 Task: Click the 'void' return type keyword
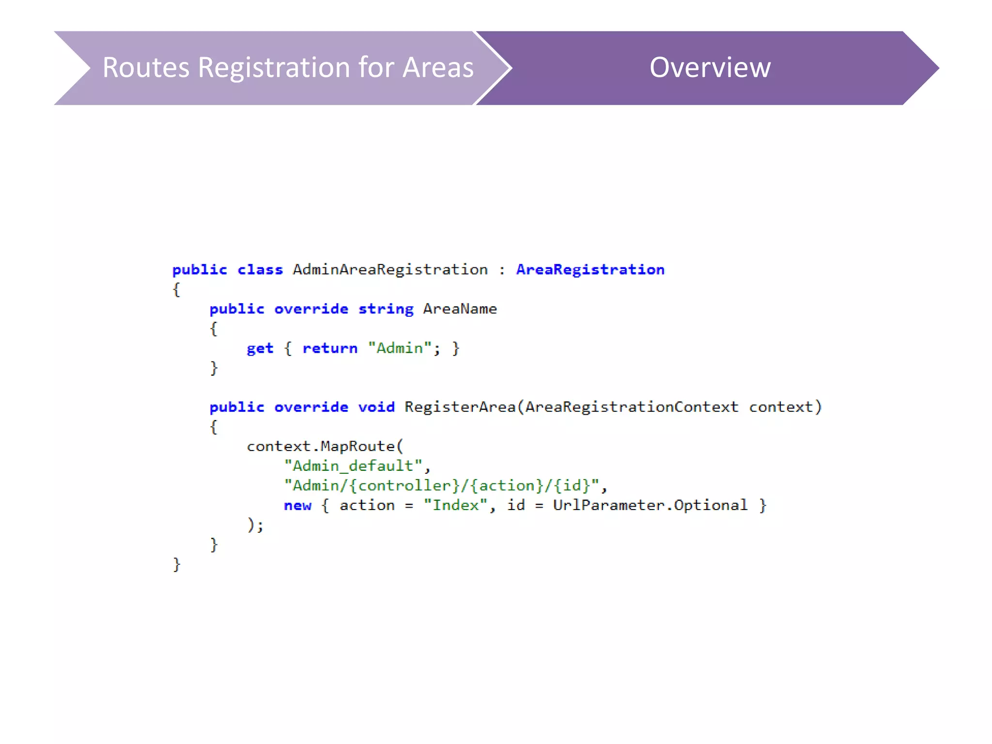coord(376,407)
